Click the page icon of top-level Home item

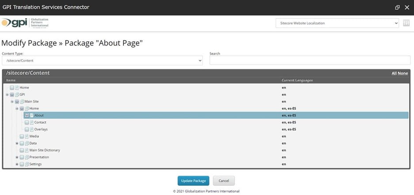[x=17, y=87]
